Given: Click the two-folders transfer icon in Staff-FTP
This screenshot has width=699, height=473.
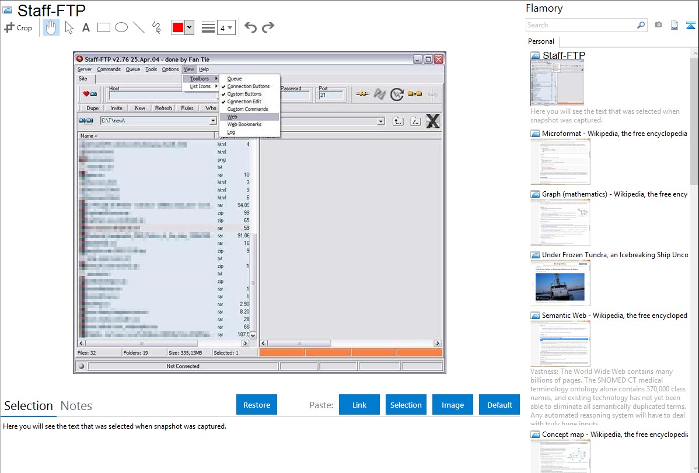Looking at the screenshot, I should [x=415, y=94].
